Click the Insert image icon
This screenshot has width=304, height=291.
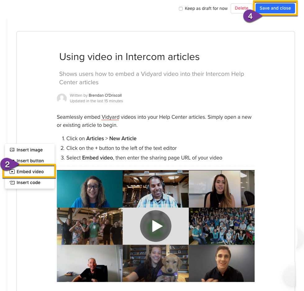tap(12, 150)
